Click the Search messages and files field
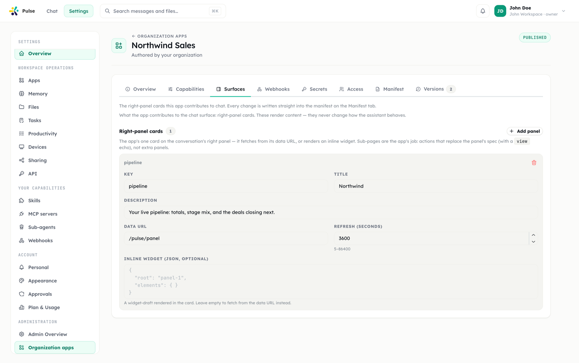 [163, 11]
